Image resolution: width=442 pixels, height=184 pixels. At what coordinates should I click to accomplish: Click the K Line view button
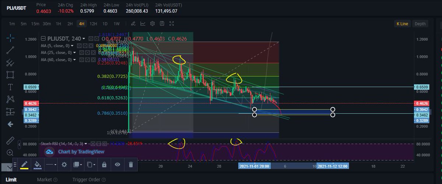click(402, 24)
